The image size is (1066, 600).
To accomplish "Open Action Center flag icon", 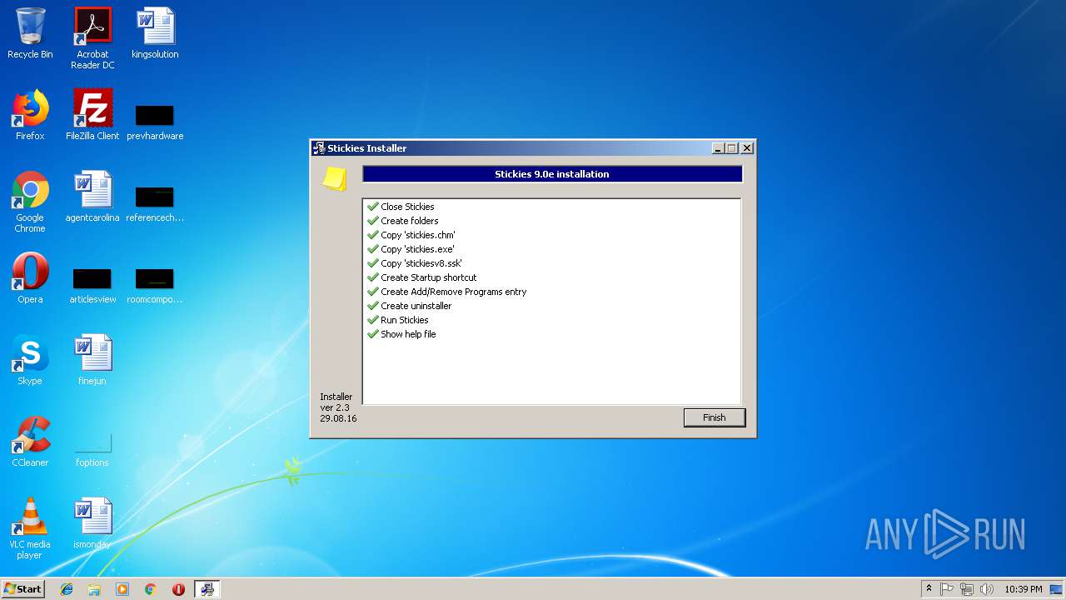I will coord(947,589).
